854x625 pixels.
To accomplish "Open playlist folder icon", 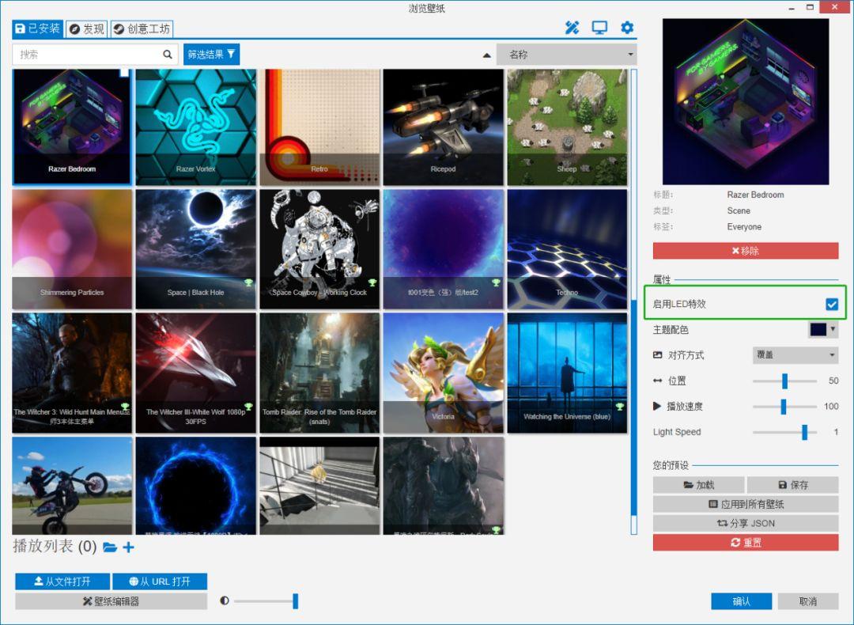I will pos(110,547).
